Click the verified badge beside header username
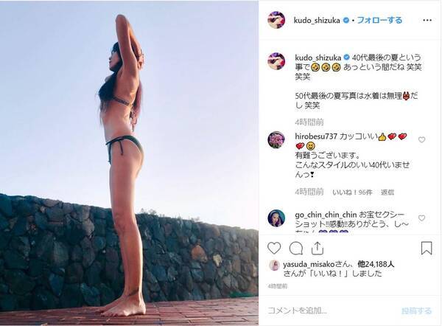The width and height of the screenshot is (442, 326). tap(346, 21)
